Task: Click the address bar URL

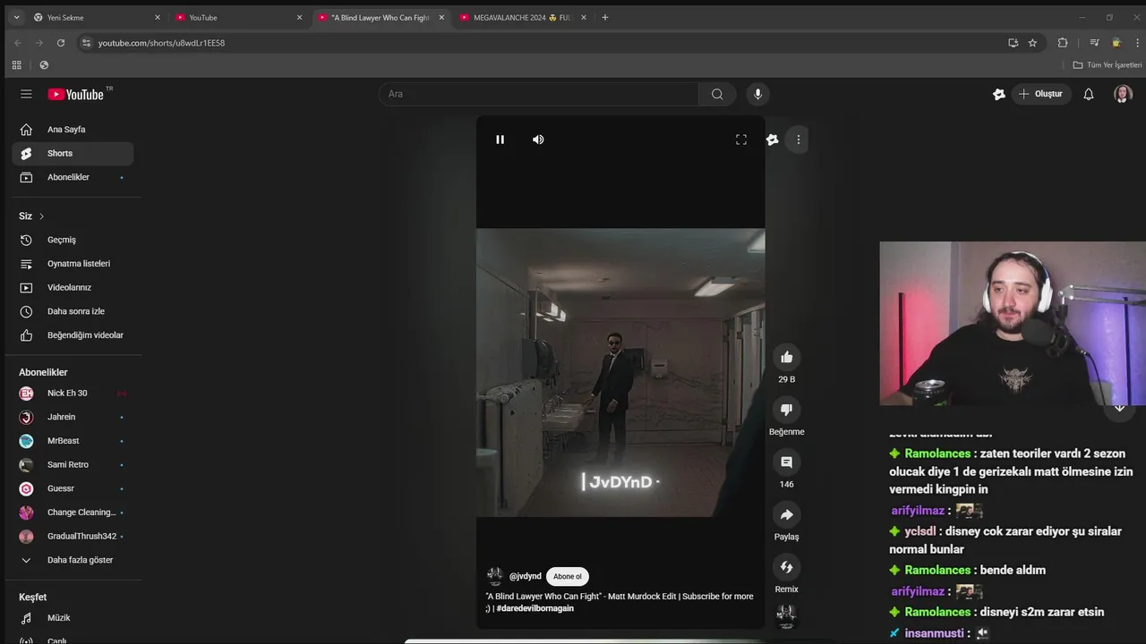Action: coord(161,43)
